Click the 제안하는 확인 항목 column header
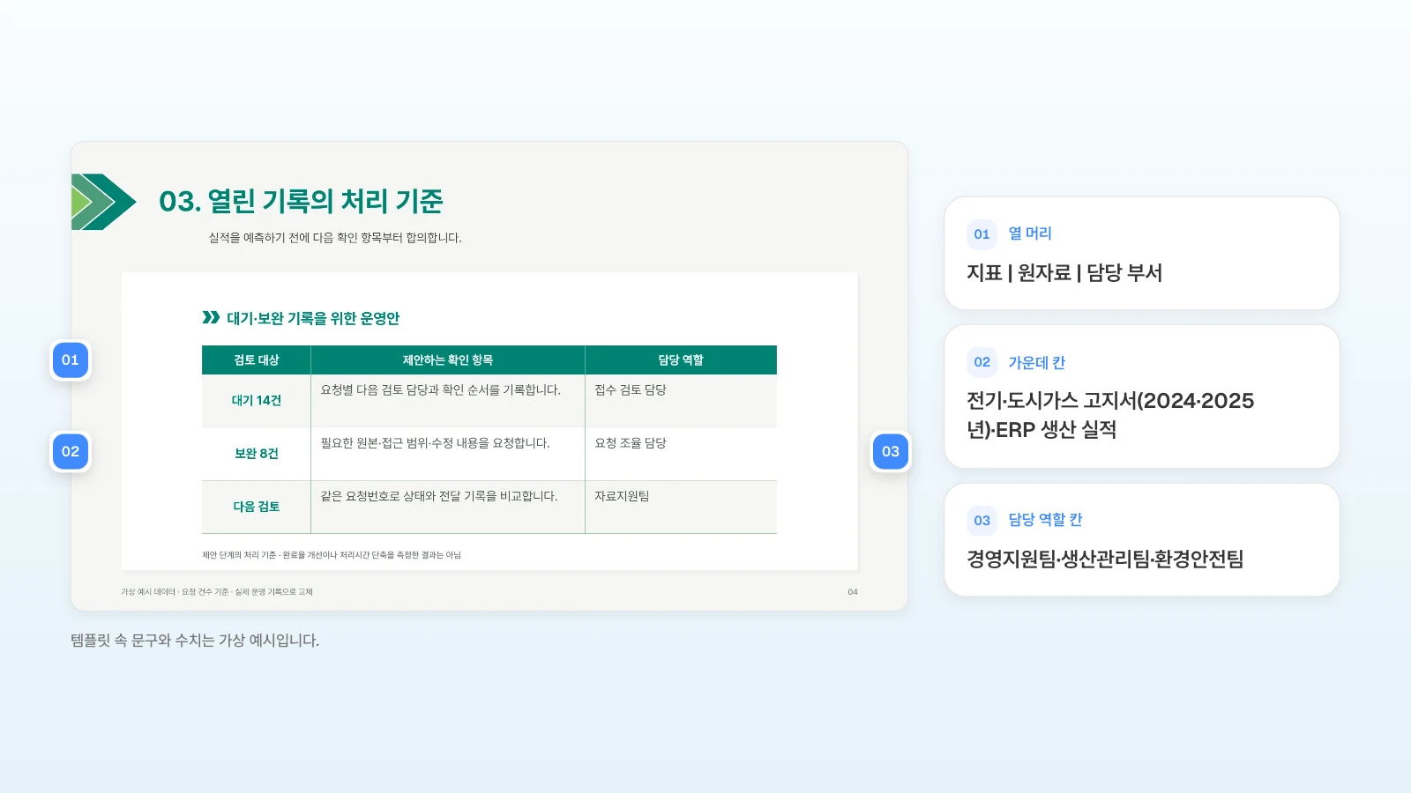This screenshot has width=1411, height=793. click(x=448, y=359)
